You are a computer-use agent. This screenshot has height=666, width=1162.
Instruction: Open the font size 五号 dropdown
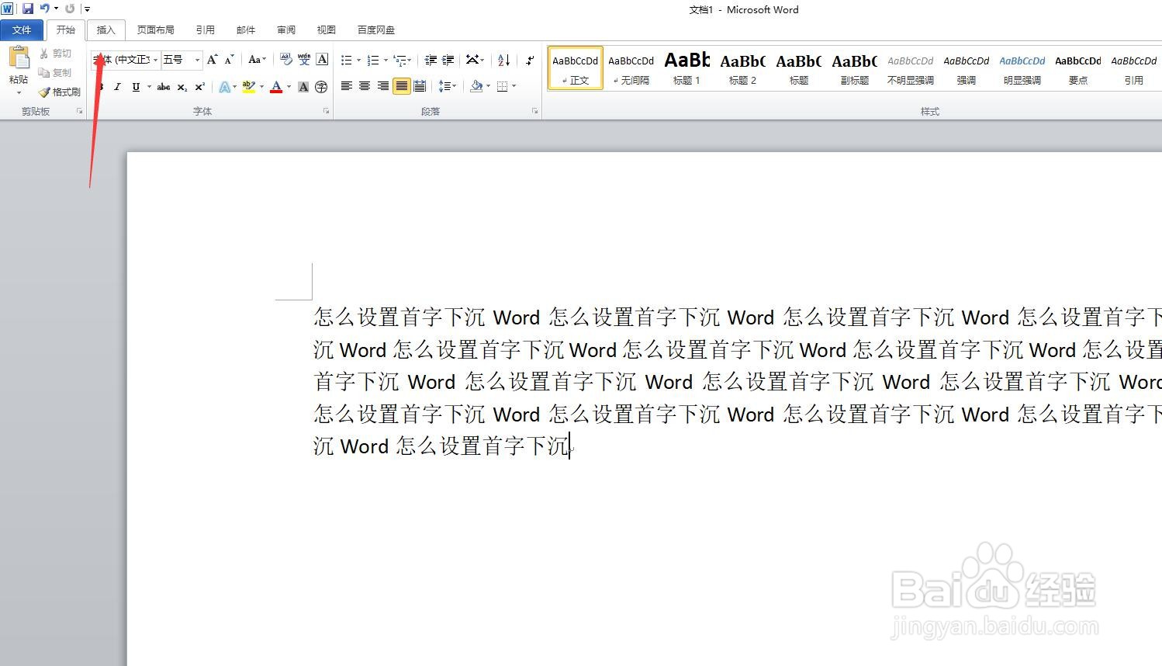point(197,60)
